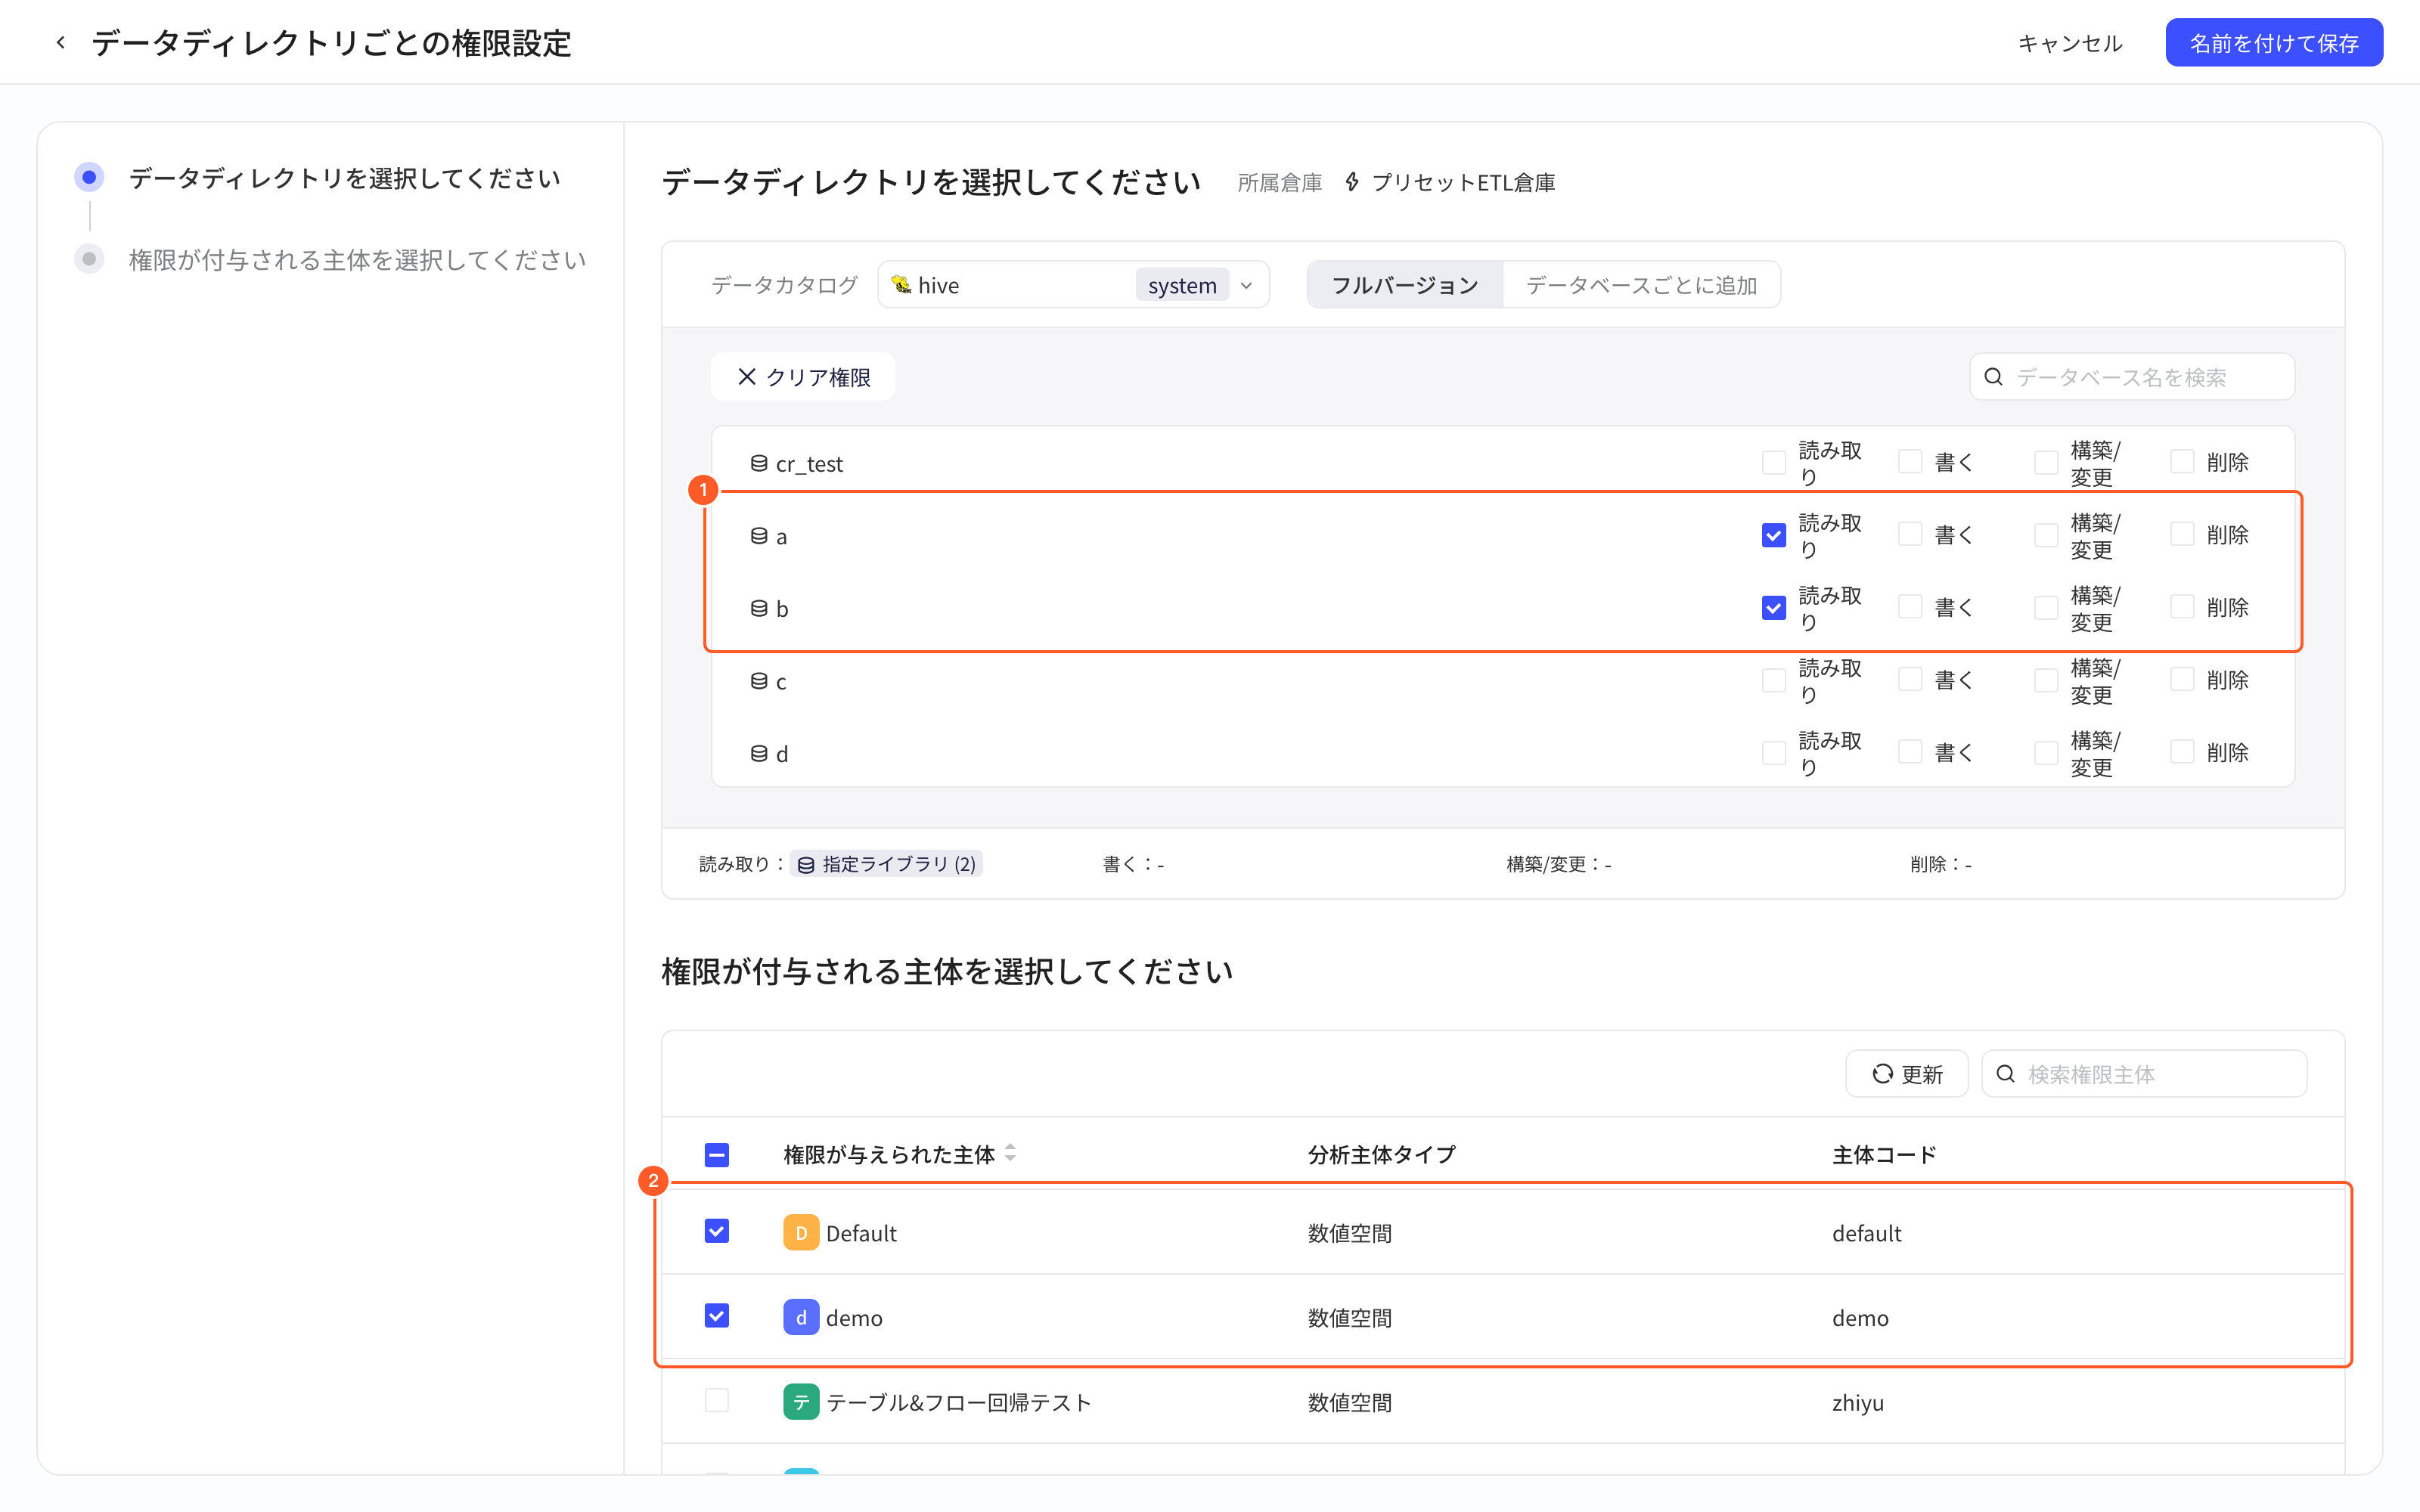Open the hive データカタログ dropdown
The width and height of the screenshot is (2420, 1512).
[1073, 285]
